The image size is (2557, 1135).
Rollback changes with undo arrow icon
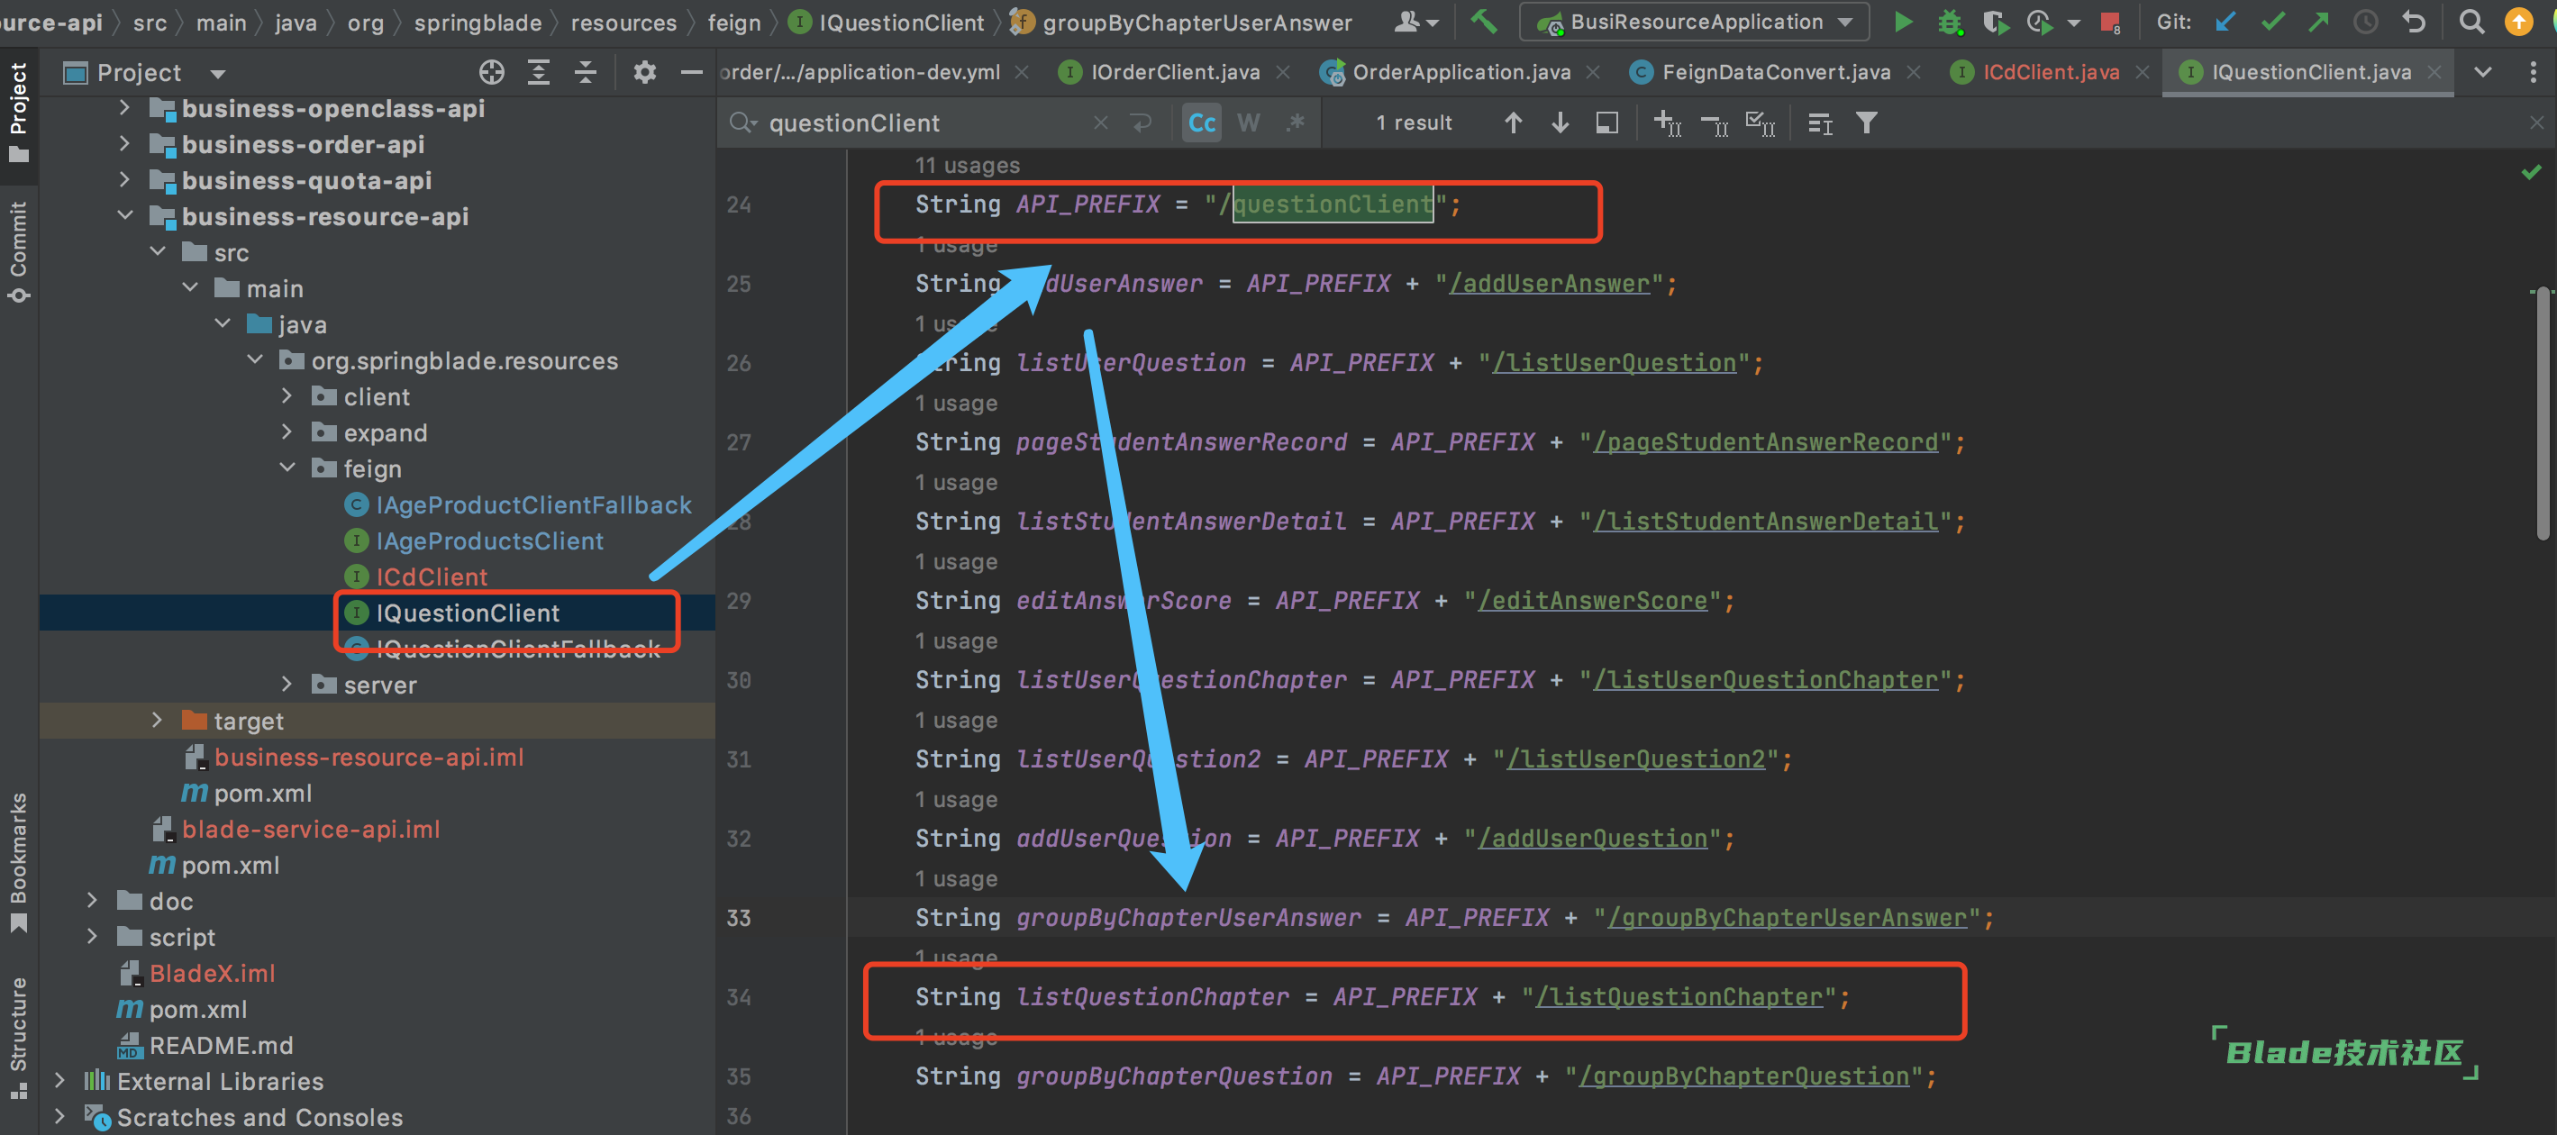(x=2413, y=22)
